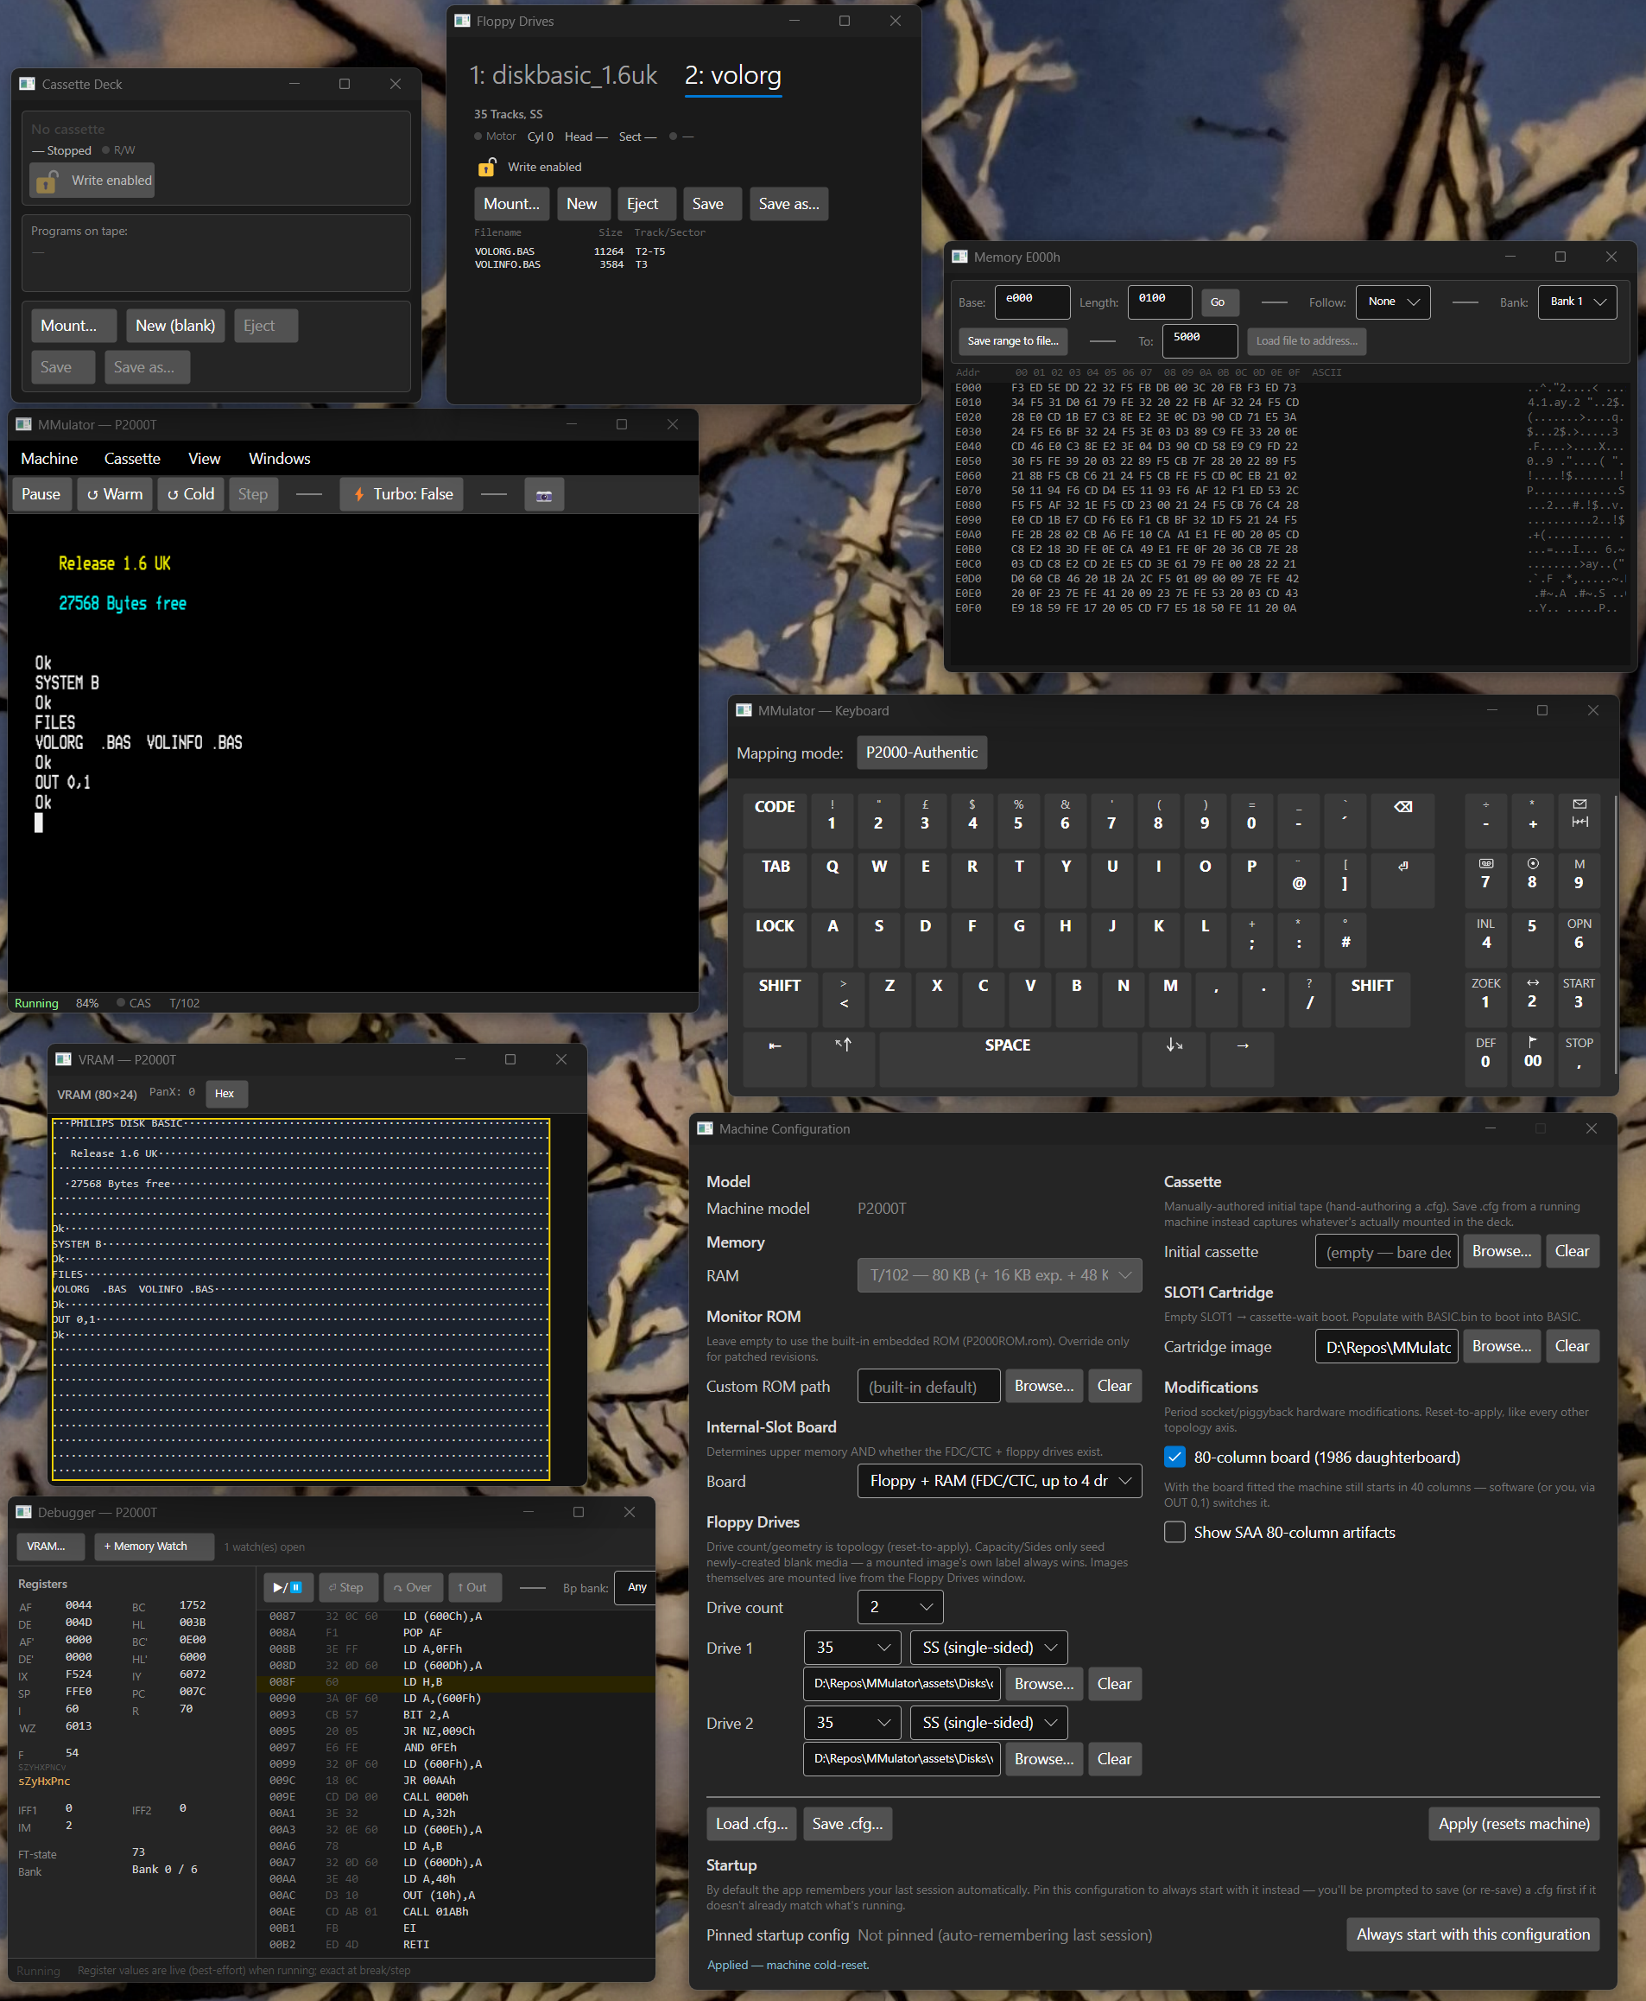Click numpad 7 key with cassette icon

(1485, 881)
